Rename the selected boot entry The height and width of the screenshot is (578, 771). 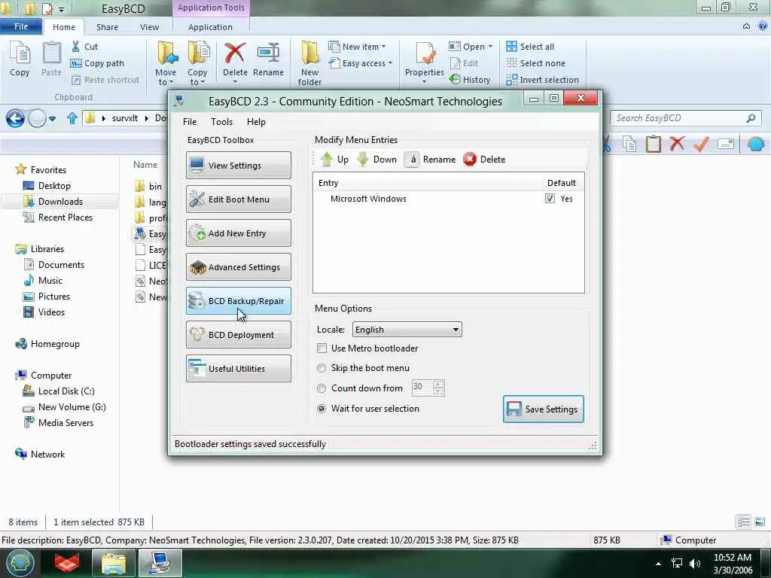(x=430, y=160)
